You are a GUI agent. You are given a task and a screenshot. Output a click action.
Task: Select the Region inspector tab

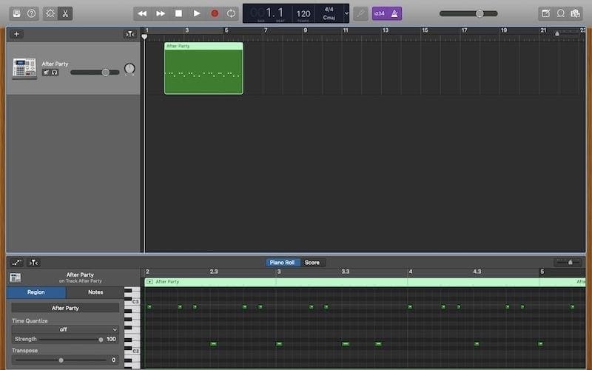click(x=36, y=292)
